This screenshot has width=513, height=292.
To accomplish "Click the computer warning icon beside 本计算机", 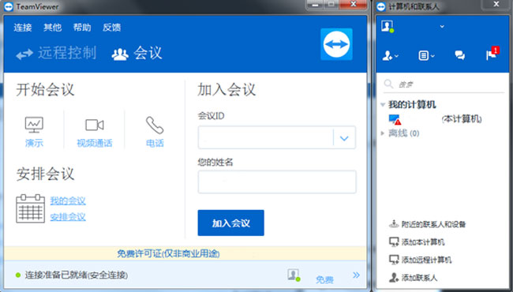I will pyautogui.click(x=395, y=119).
